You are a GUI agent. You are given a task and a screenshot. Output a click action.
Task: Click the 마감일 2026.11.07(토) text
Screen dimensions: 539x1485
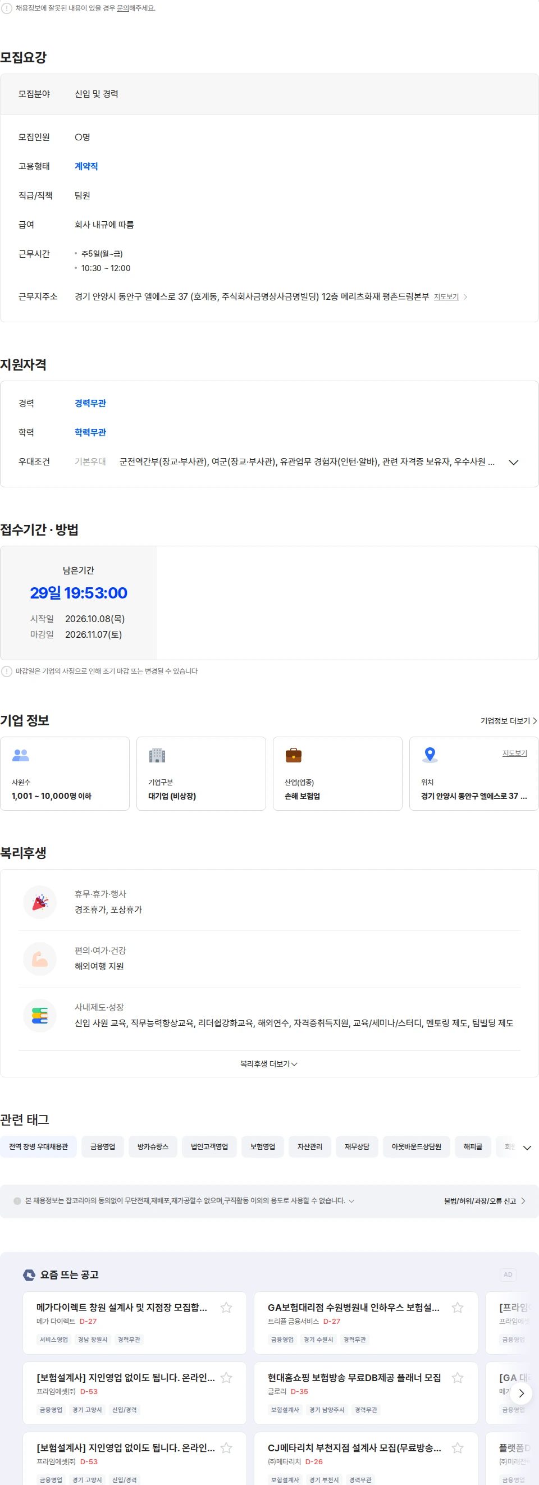[76, 634]
